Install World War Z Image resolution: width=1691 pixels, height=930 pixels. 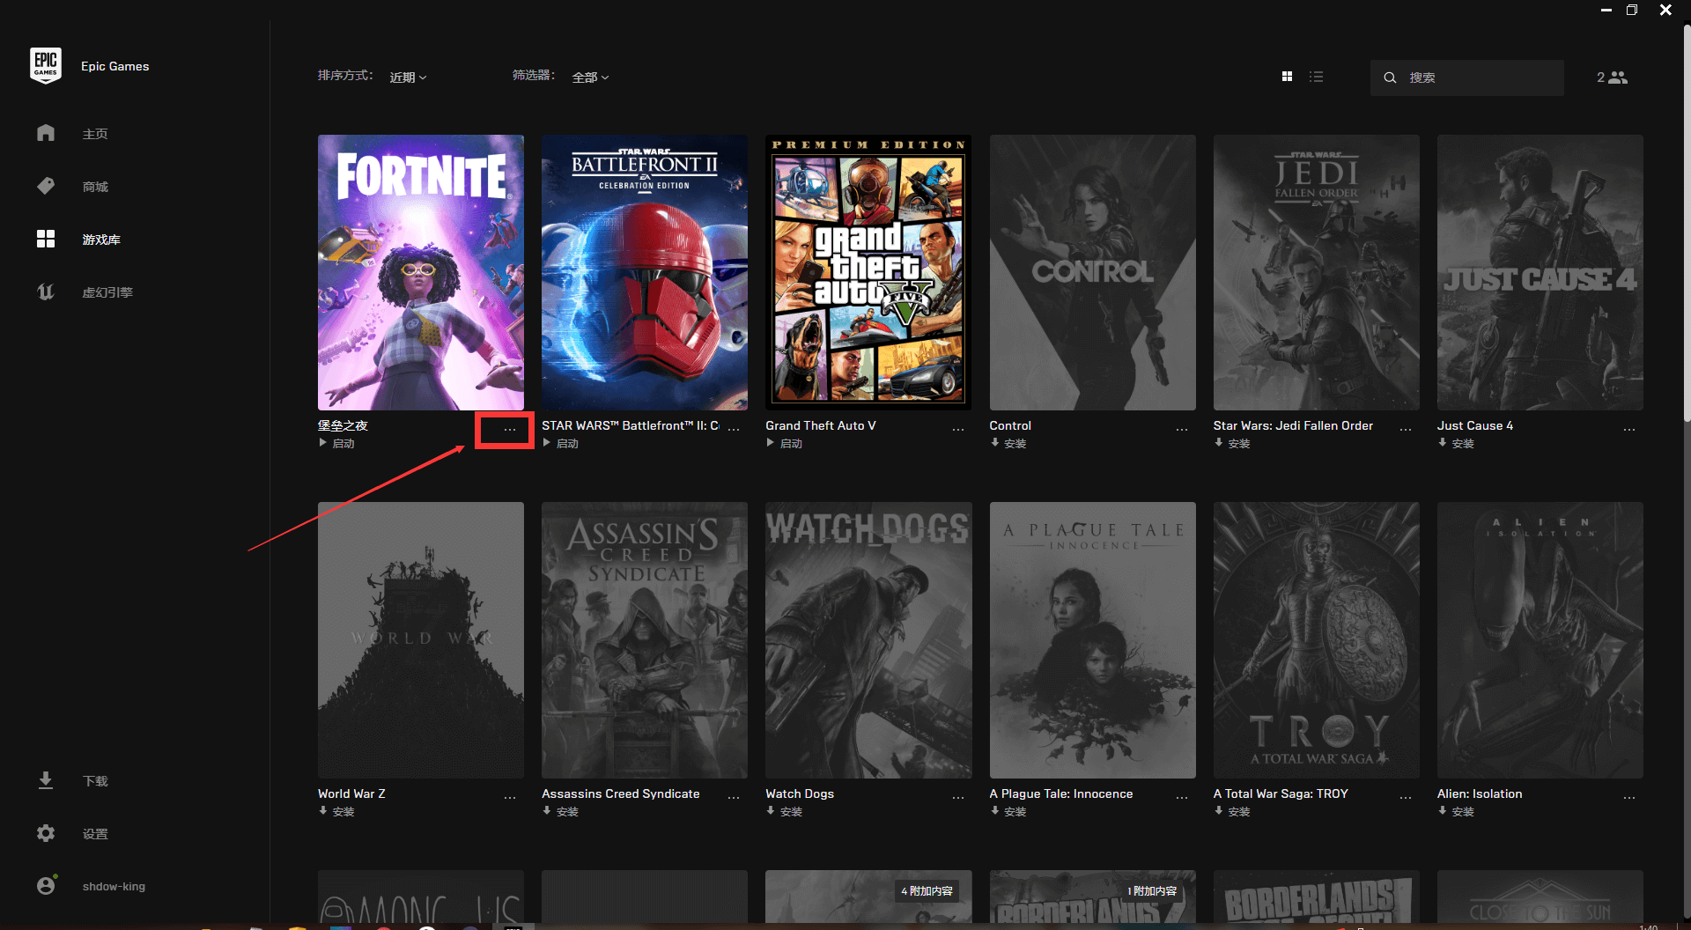click(337, 812)
